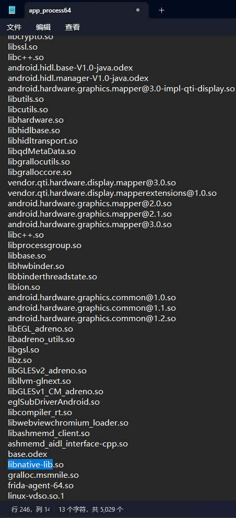The image size is (236, 518).
Task: Click the libbinderthreadstate.so line
Action: click(53, 277)
